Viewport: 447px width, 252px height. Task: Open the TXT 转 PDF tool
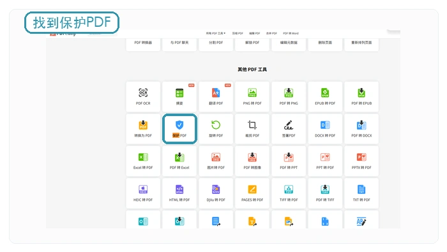361,193
